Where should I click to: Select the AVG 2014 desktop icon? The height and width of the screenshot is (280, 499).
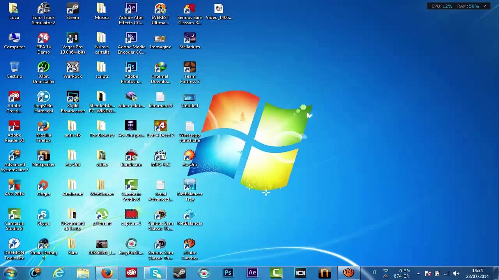[14, 188]
